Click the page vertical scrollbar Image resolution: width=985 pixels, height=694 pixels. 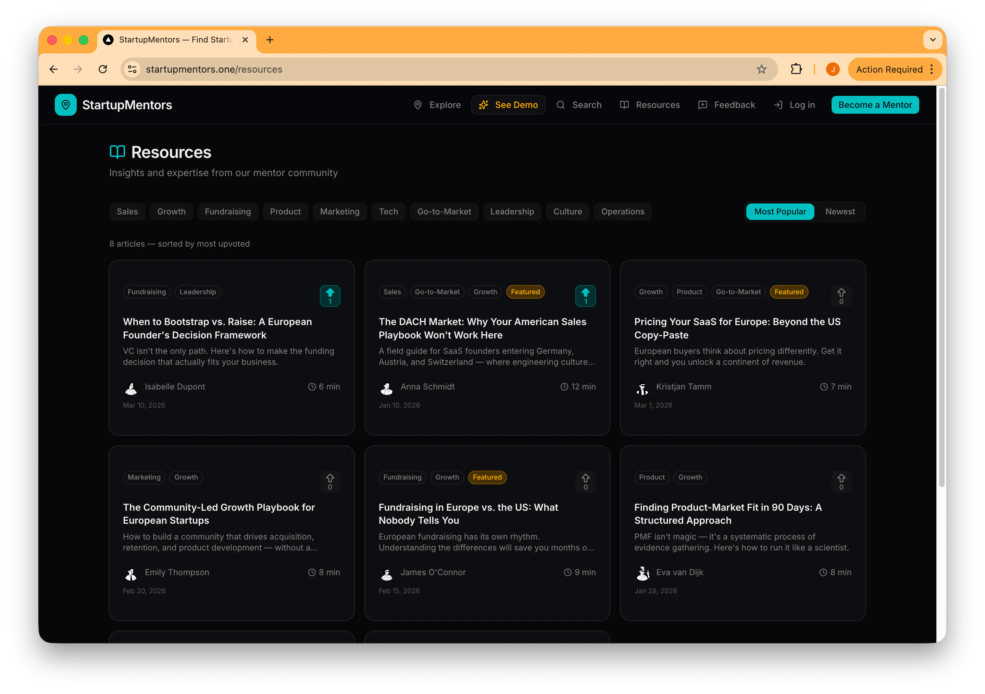(x=942, y=287)
